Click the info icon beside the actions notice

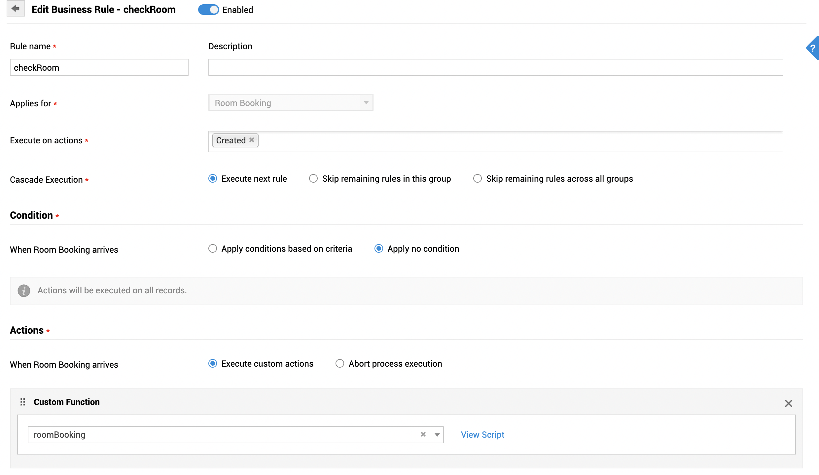click(x=24, y=291)
